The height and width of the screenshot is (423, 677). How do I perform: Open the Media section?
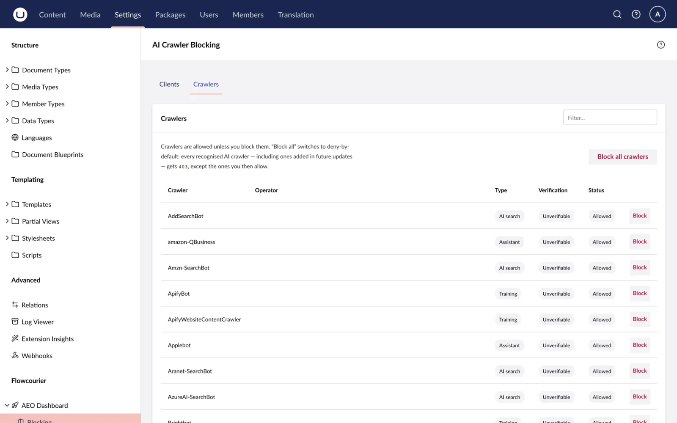click(90, 15)
